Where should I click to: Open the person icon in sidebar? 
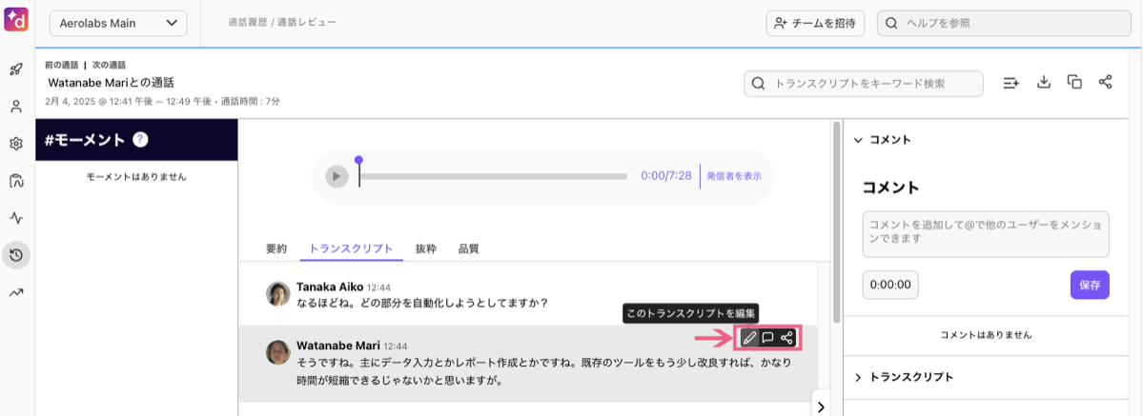point(16,108)
